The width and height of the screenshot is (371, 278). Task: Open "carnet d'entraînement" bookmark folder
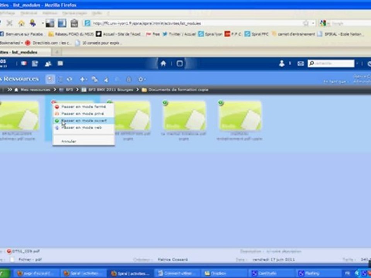(x=293, y=34)
